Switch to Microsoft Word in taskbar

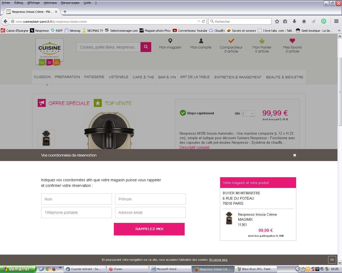click(170, 269)
